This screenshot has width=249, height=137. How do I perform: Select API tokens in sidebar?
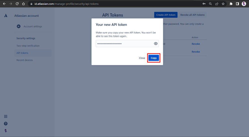(33, 53)
